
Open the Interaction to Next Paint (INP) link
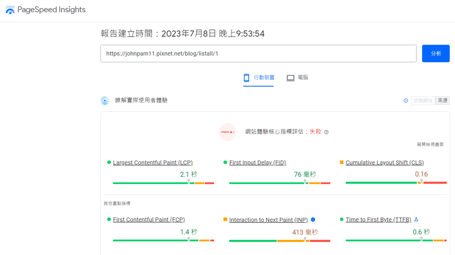pyautogui.click(x=268, y=220)
